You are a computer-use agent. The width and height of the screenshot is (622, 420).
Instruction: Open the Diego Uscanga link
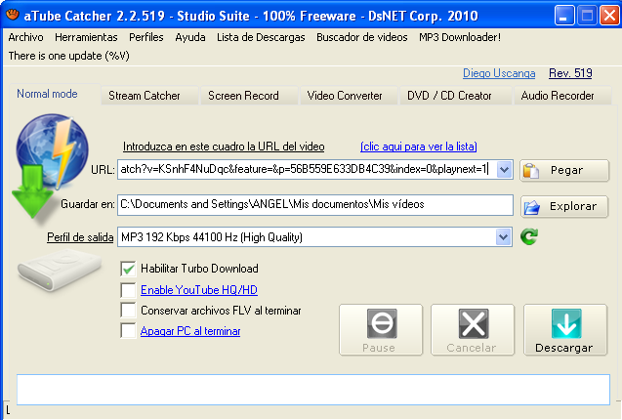[x=499, y=73]
